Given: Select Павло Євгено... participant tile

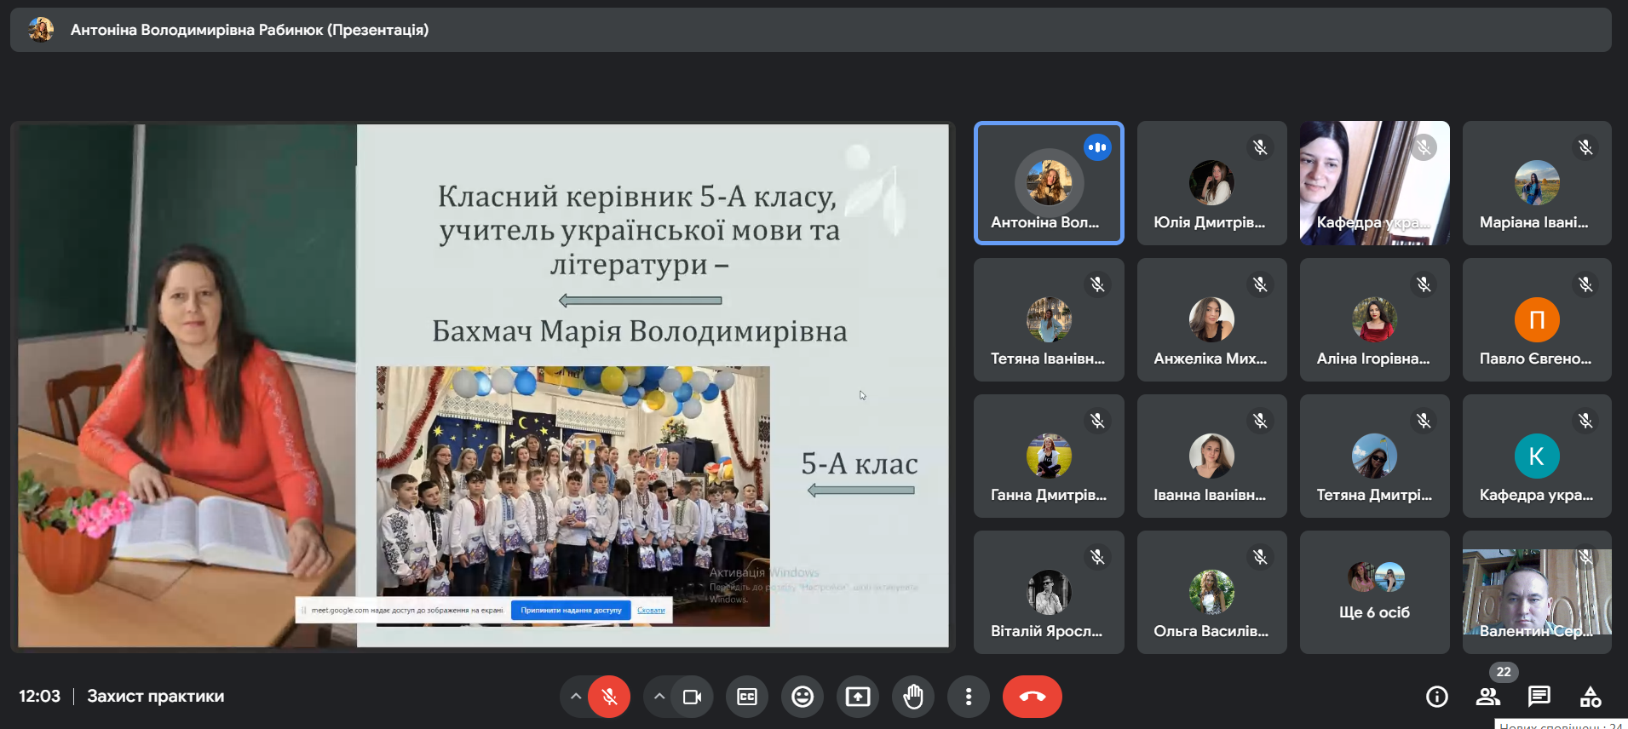Looking at the screenshot, I should (1537, 319).
